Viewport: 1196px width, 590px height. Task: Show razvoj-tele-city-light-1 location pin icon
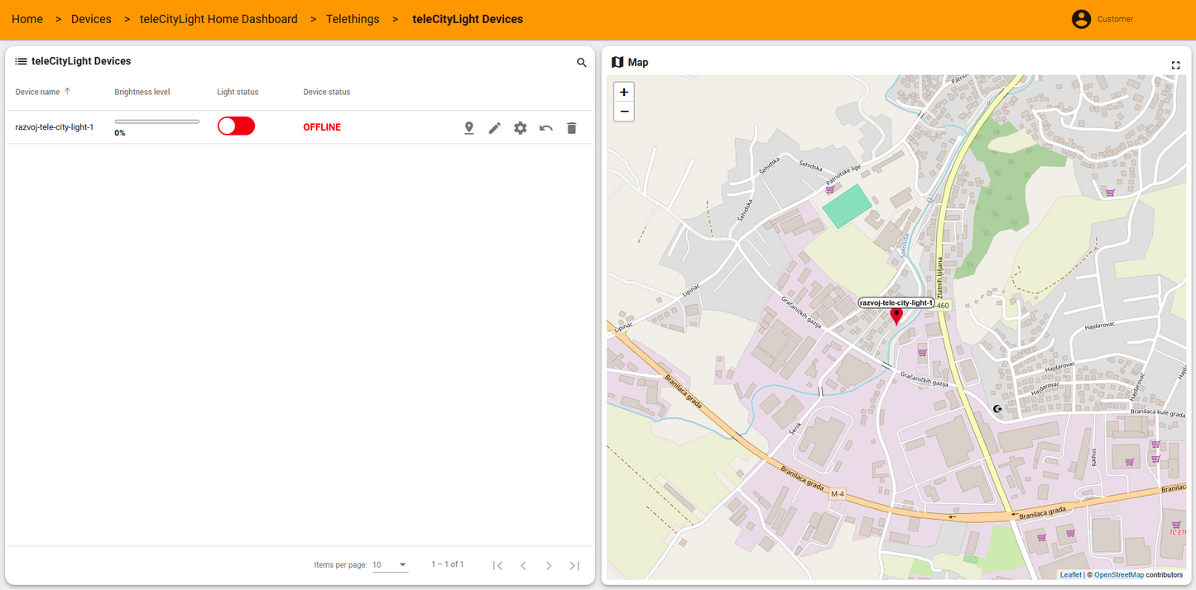[x=468, y=128]
